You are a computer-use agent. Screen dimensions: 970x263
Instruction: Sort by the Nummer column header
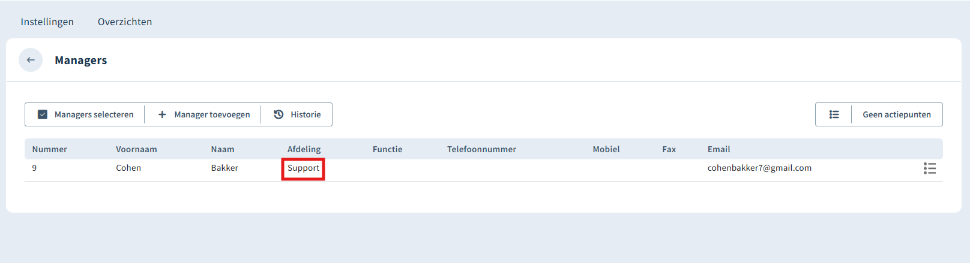tap(50, 149)
